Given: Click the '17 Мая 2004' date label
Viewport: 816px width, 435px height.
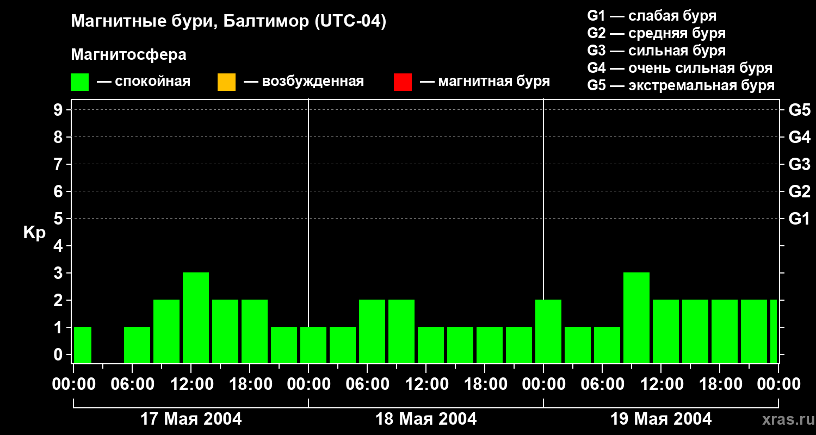Looking at the screenshot, I should click(x=191, y=419).
